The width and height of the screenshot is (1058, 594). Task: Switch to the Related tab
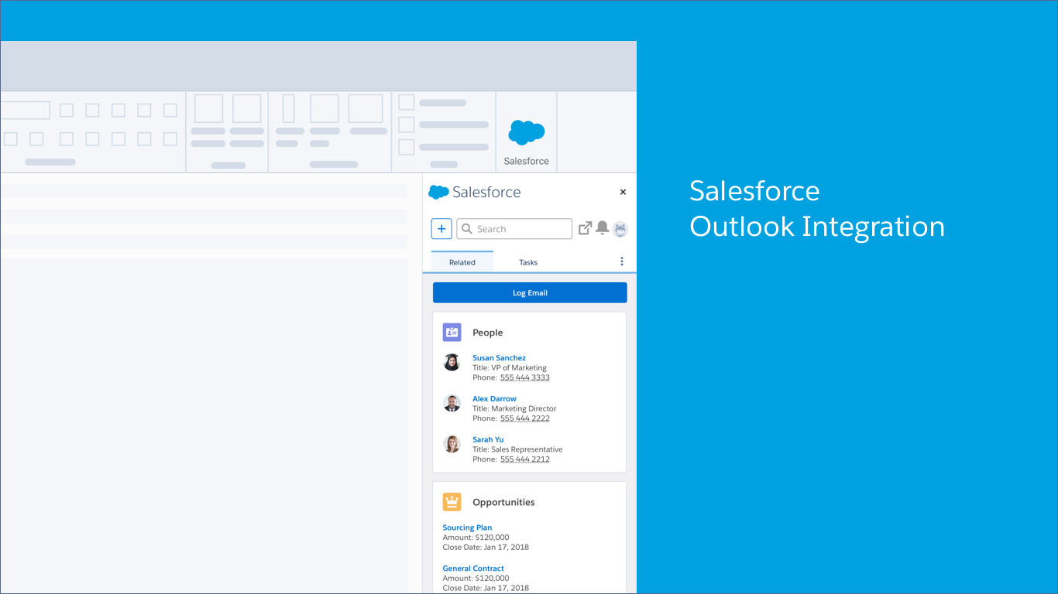point(462,262)
